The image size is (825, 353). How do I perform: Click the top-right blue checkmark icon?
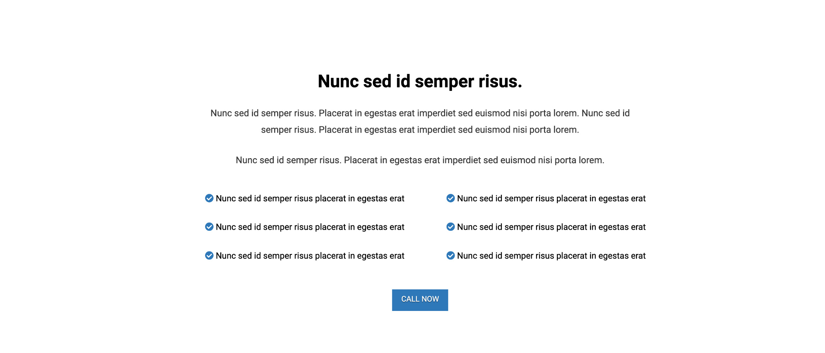[450, 198]
